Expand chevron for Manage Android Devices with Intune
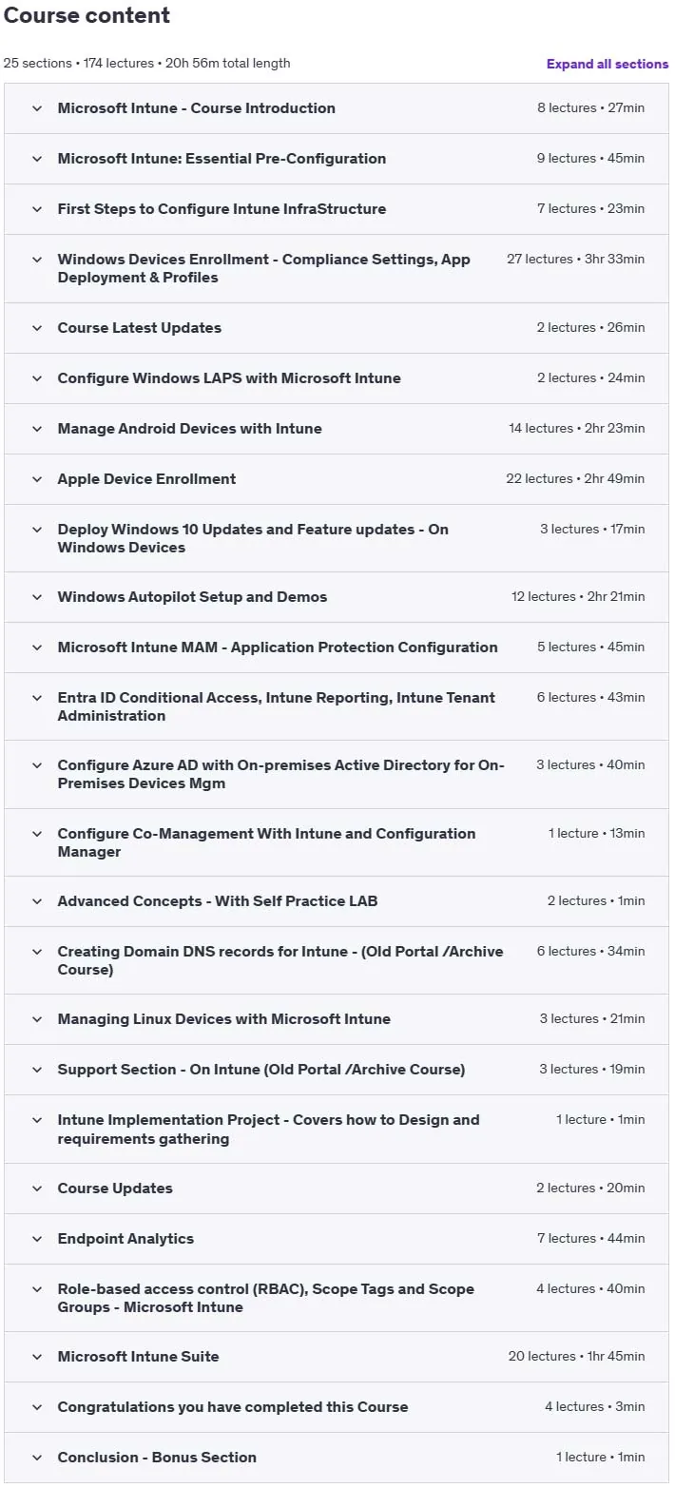This screenshot has height=1488, width=675. (x=37, y=429)
